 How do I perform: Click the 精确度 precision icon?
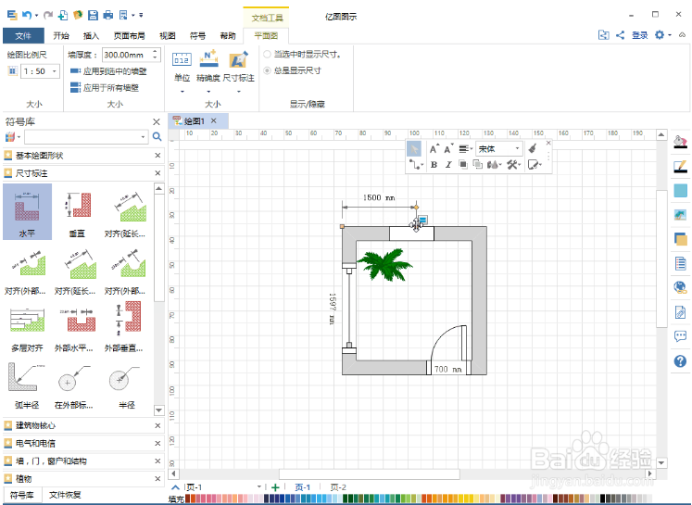click(208, 58)
